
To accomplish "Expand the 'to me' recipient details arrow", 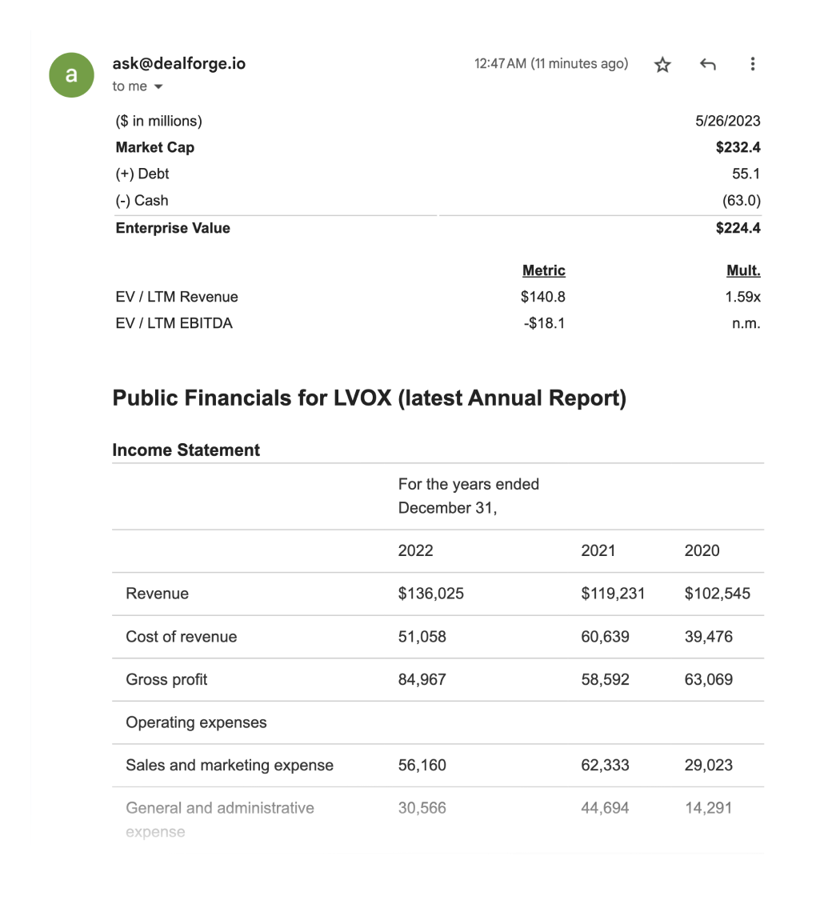I will click(x=158, y=86).
